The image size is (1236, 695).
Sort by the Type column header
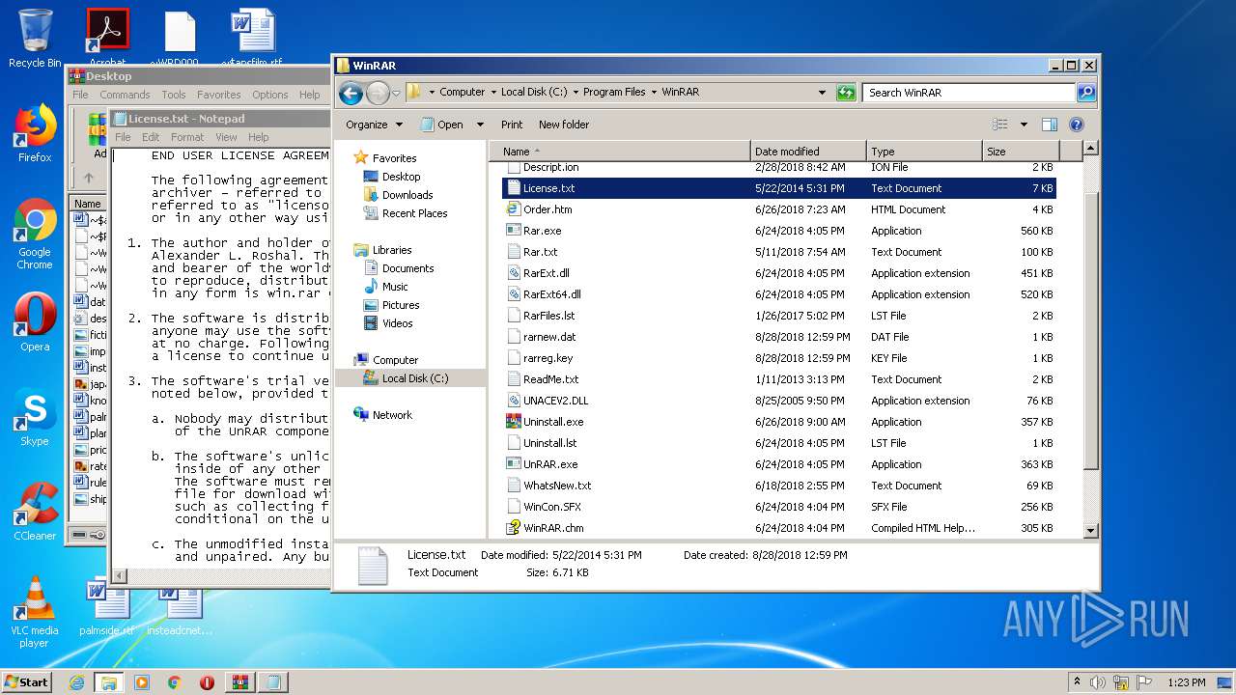tap(924, 152)
